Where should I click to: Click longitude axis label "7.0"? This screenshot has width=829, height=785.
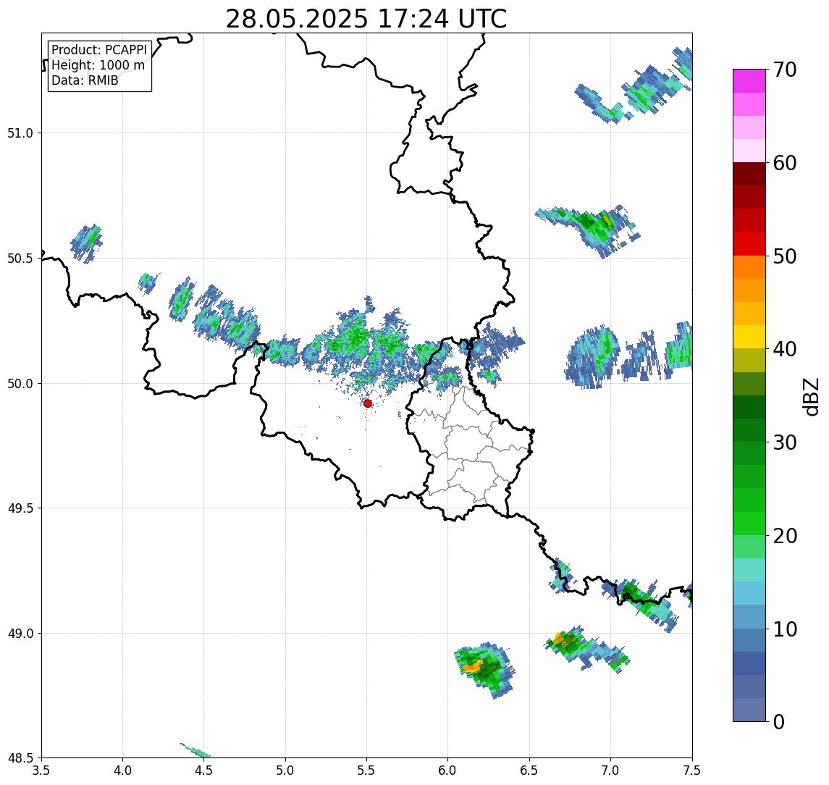(611, 770)
